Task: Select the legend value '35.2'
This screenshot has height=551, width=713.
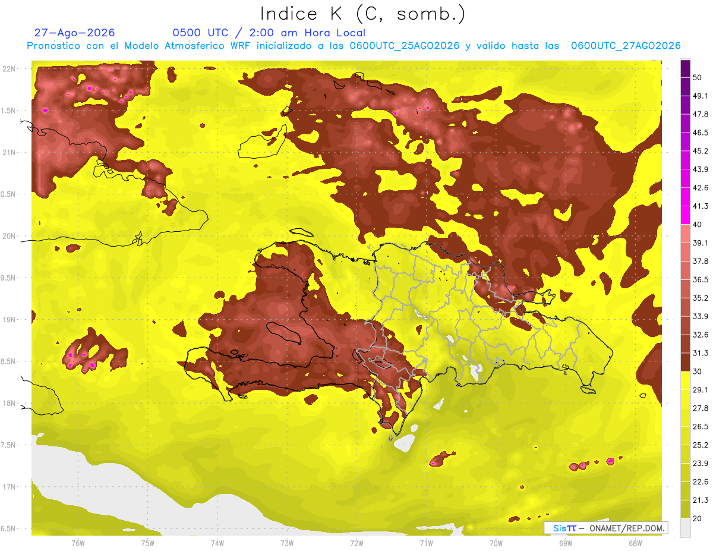Action: (x=701, y=298)
